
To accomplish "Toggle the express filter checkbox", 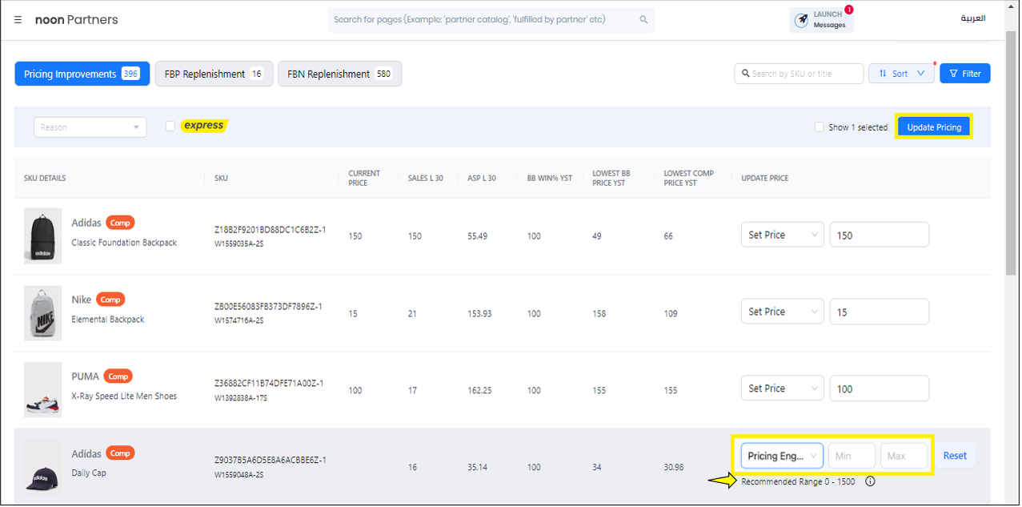I will point(170,126).
